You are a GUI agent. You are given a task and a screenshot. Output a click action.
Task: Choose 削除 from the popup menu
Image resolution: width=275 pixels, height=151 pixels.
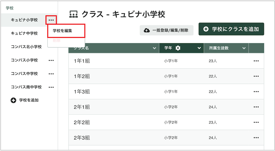(57, 41)
